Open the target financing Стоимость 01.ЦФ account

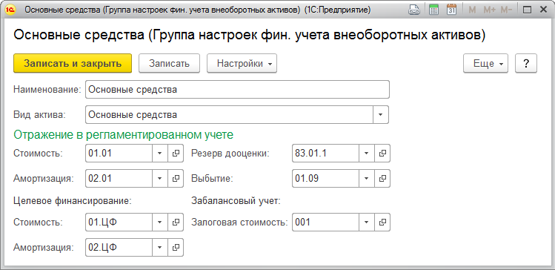click(x=176, y=223)
